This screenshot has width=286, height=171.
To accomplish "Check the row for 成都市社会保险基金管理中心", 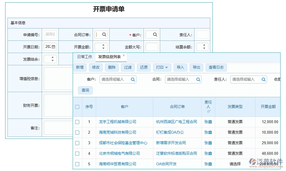I will tap(77, 143).
